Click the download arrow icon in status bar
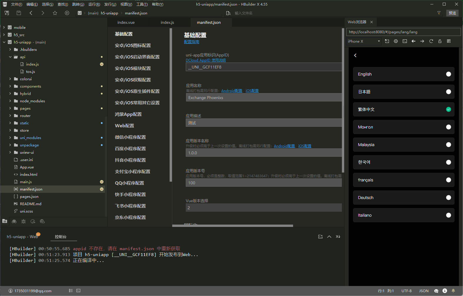Viewport: 463px width, 296px height. click(445, 291)
